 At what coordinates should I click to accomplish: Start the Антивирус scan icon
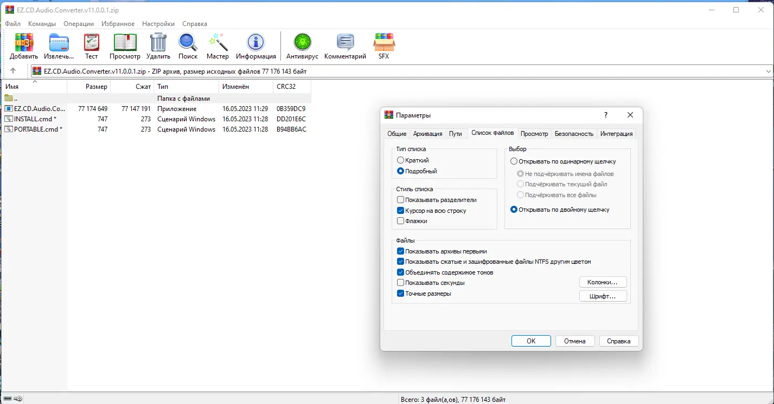pos(302,42)
